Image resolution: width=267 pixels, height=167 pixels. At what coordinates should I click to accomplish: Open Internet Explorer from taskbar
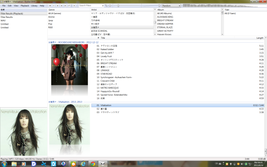click(x=83, y=164)
